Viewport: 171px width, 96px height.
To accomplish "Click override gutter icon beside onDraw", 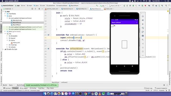I will click(x=48, y=35).
